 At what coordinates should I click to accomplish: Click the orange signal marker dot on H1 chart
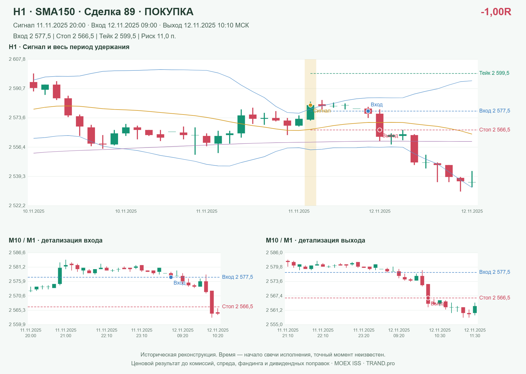click(x=310, y=105)
